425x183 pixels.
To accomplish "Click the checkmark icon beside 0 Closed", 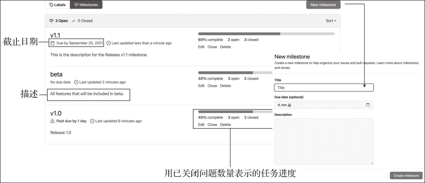I will click(74, 21).
